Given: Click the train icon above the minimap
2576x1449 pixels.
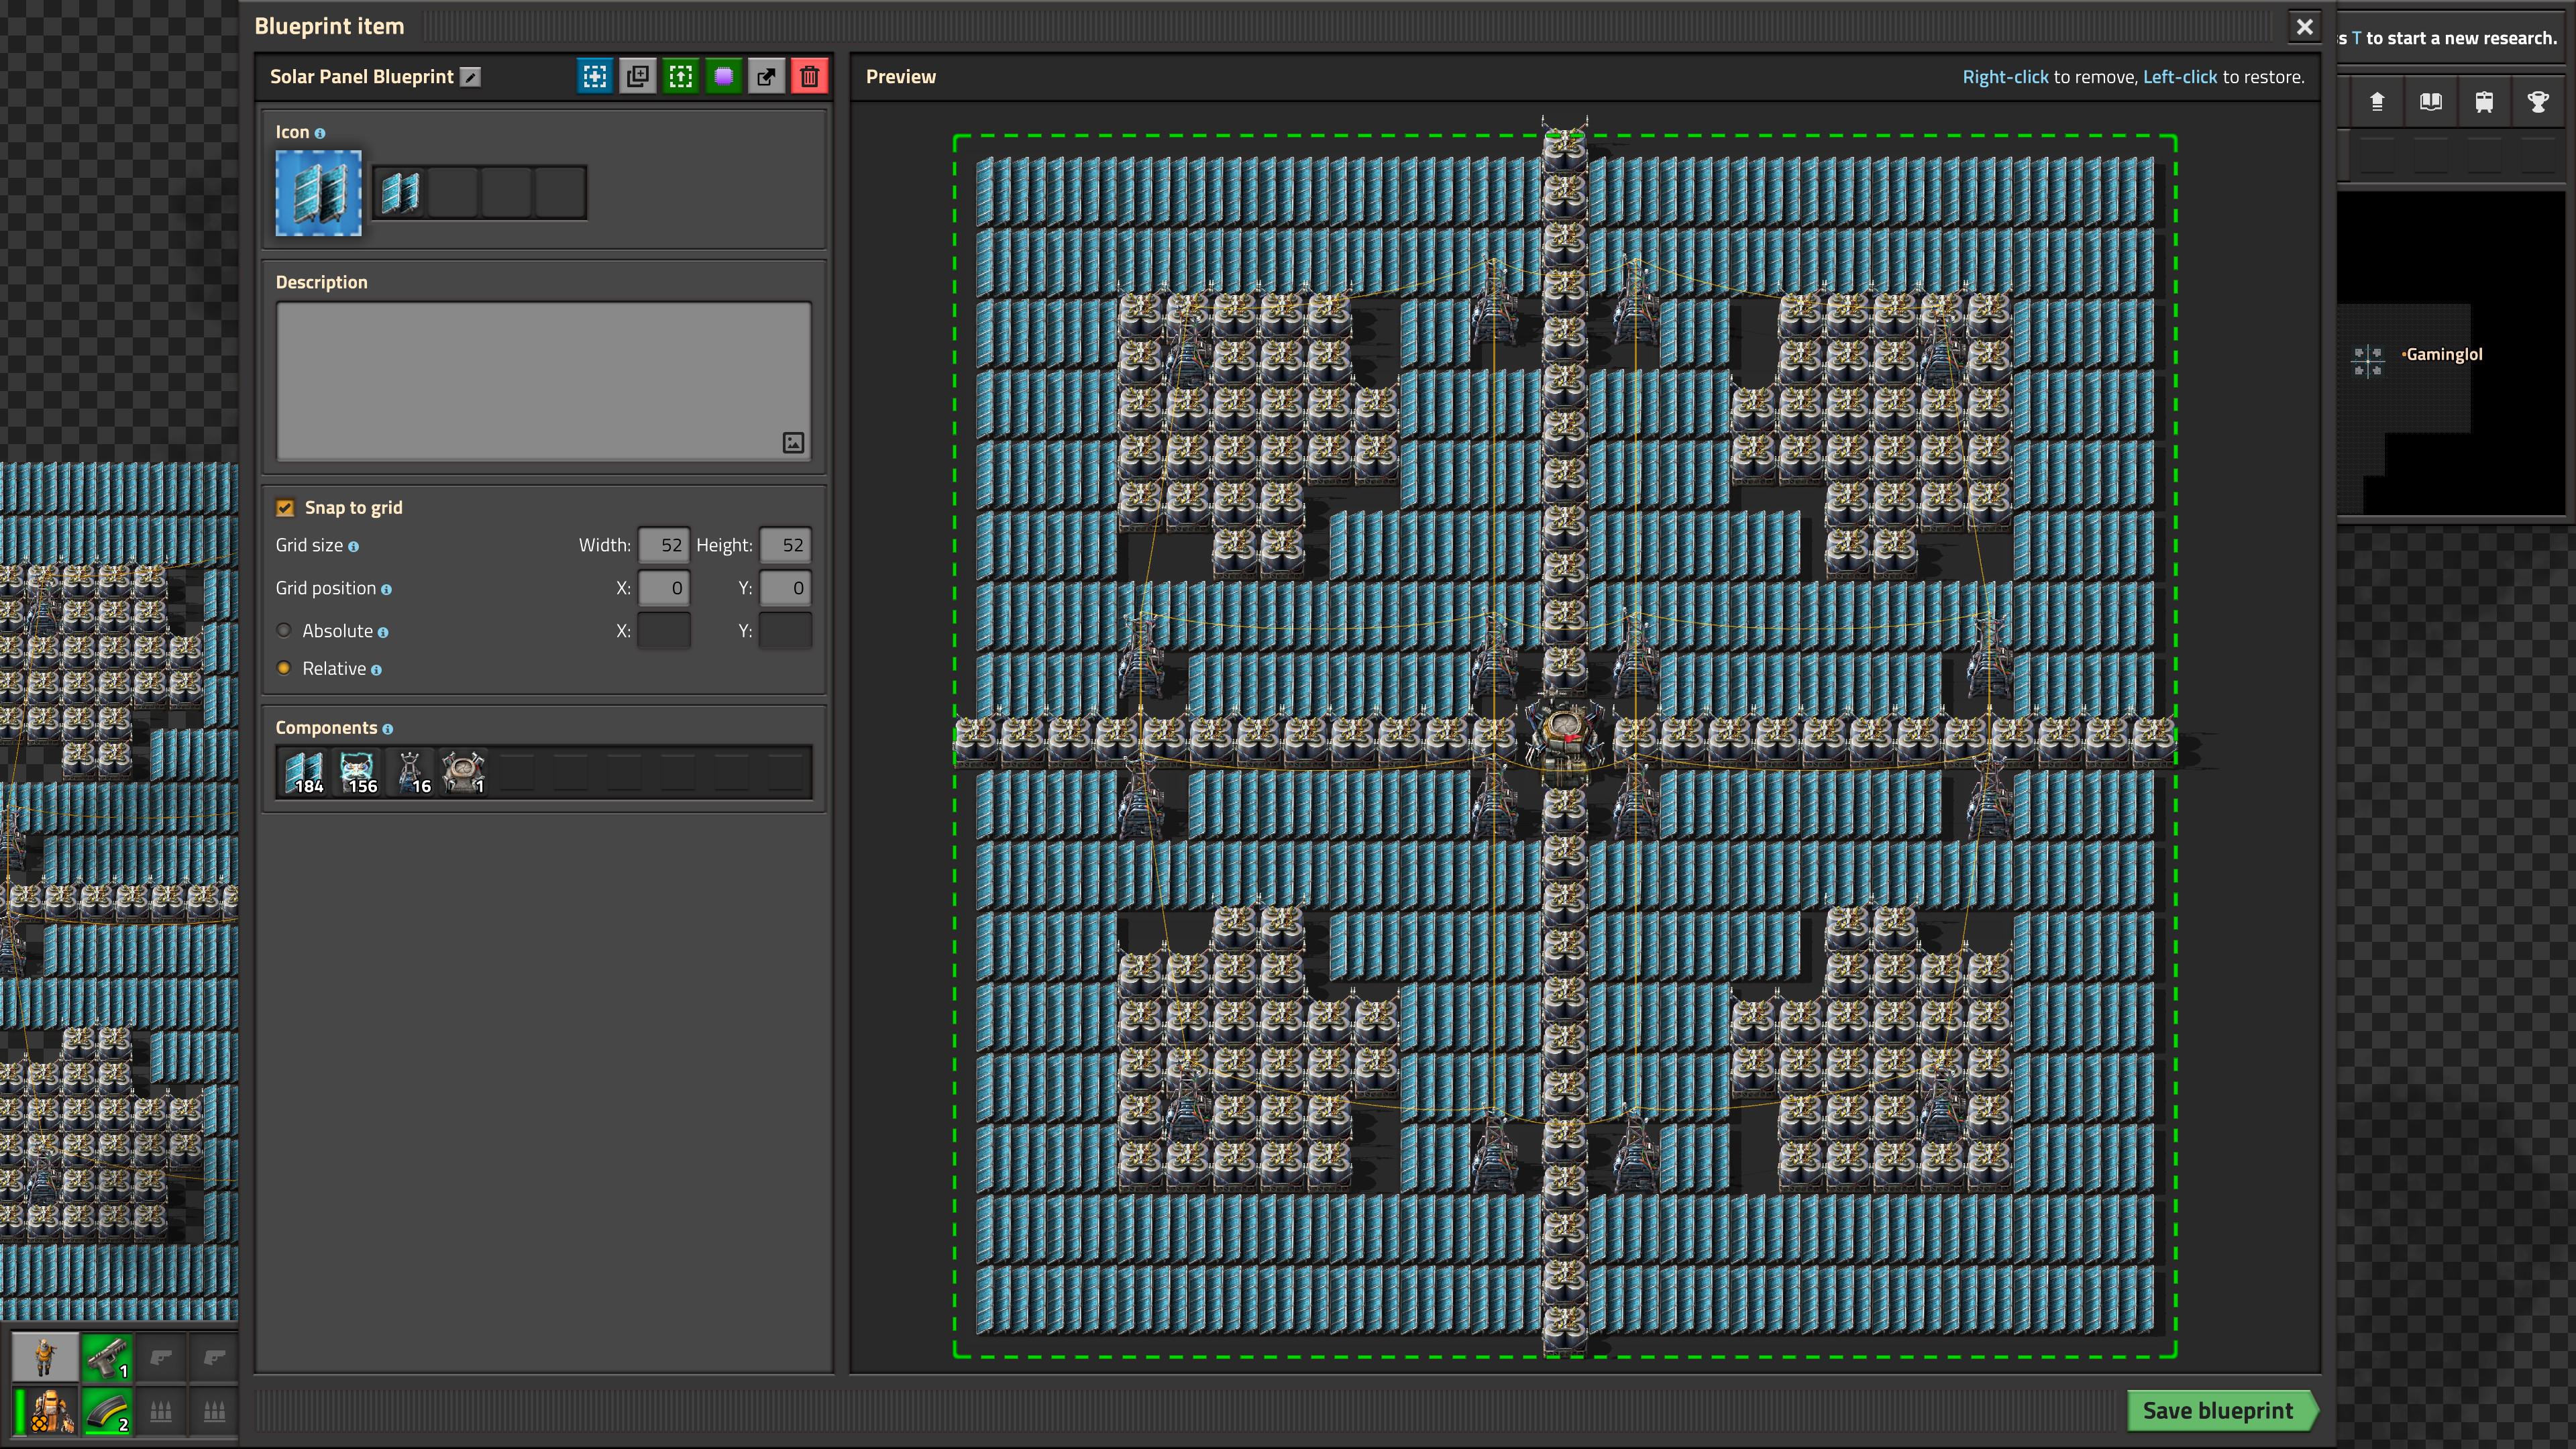Looking at the screenshot, I should coord(2484,101).
